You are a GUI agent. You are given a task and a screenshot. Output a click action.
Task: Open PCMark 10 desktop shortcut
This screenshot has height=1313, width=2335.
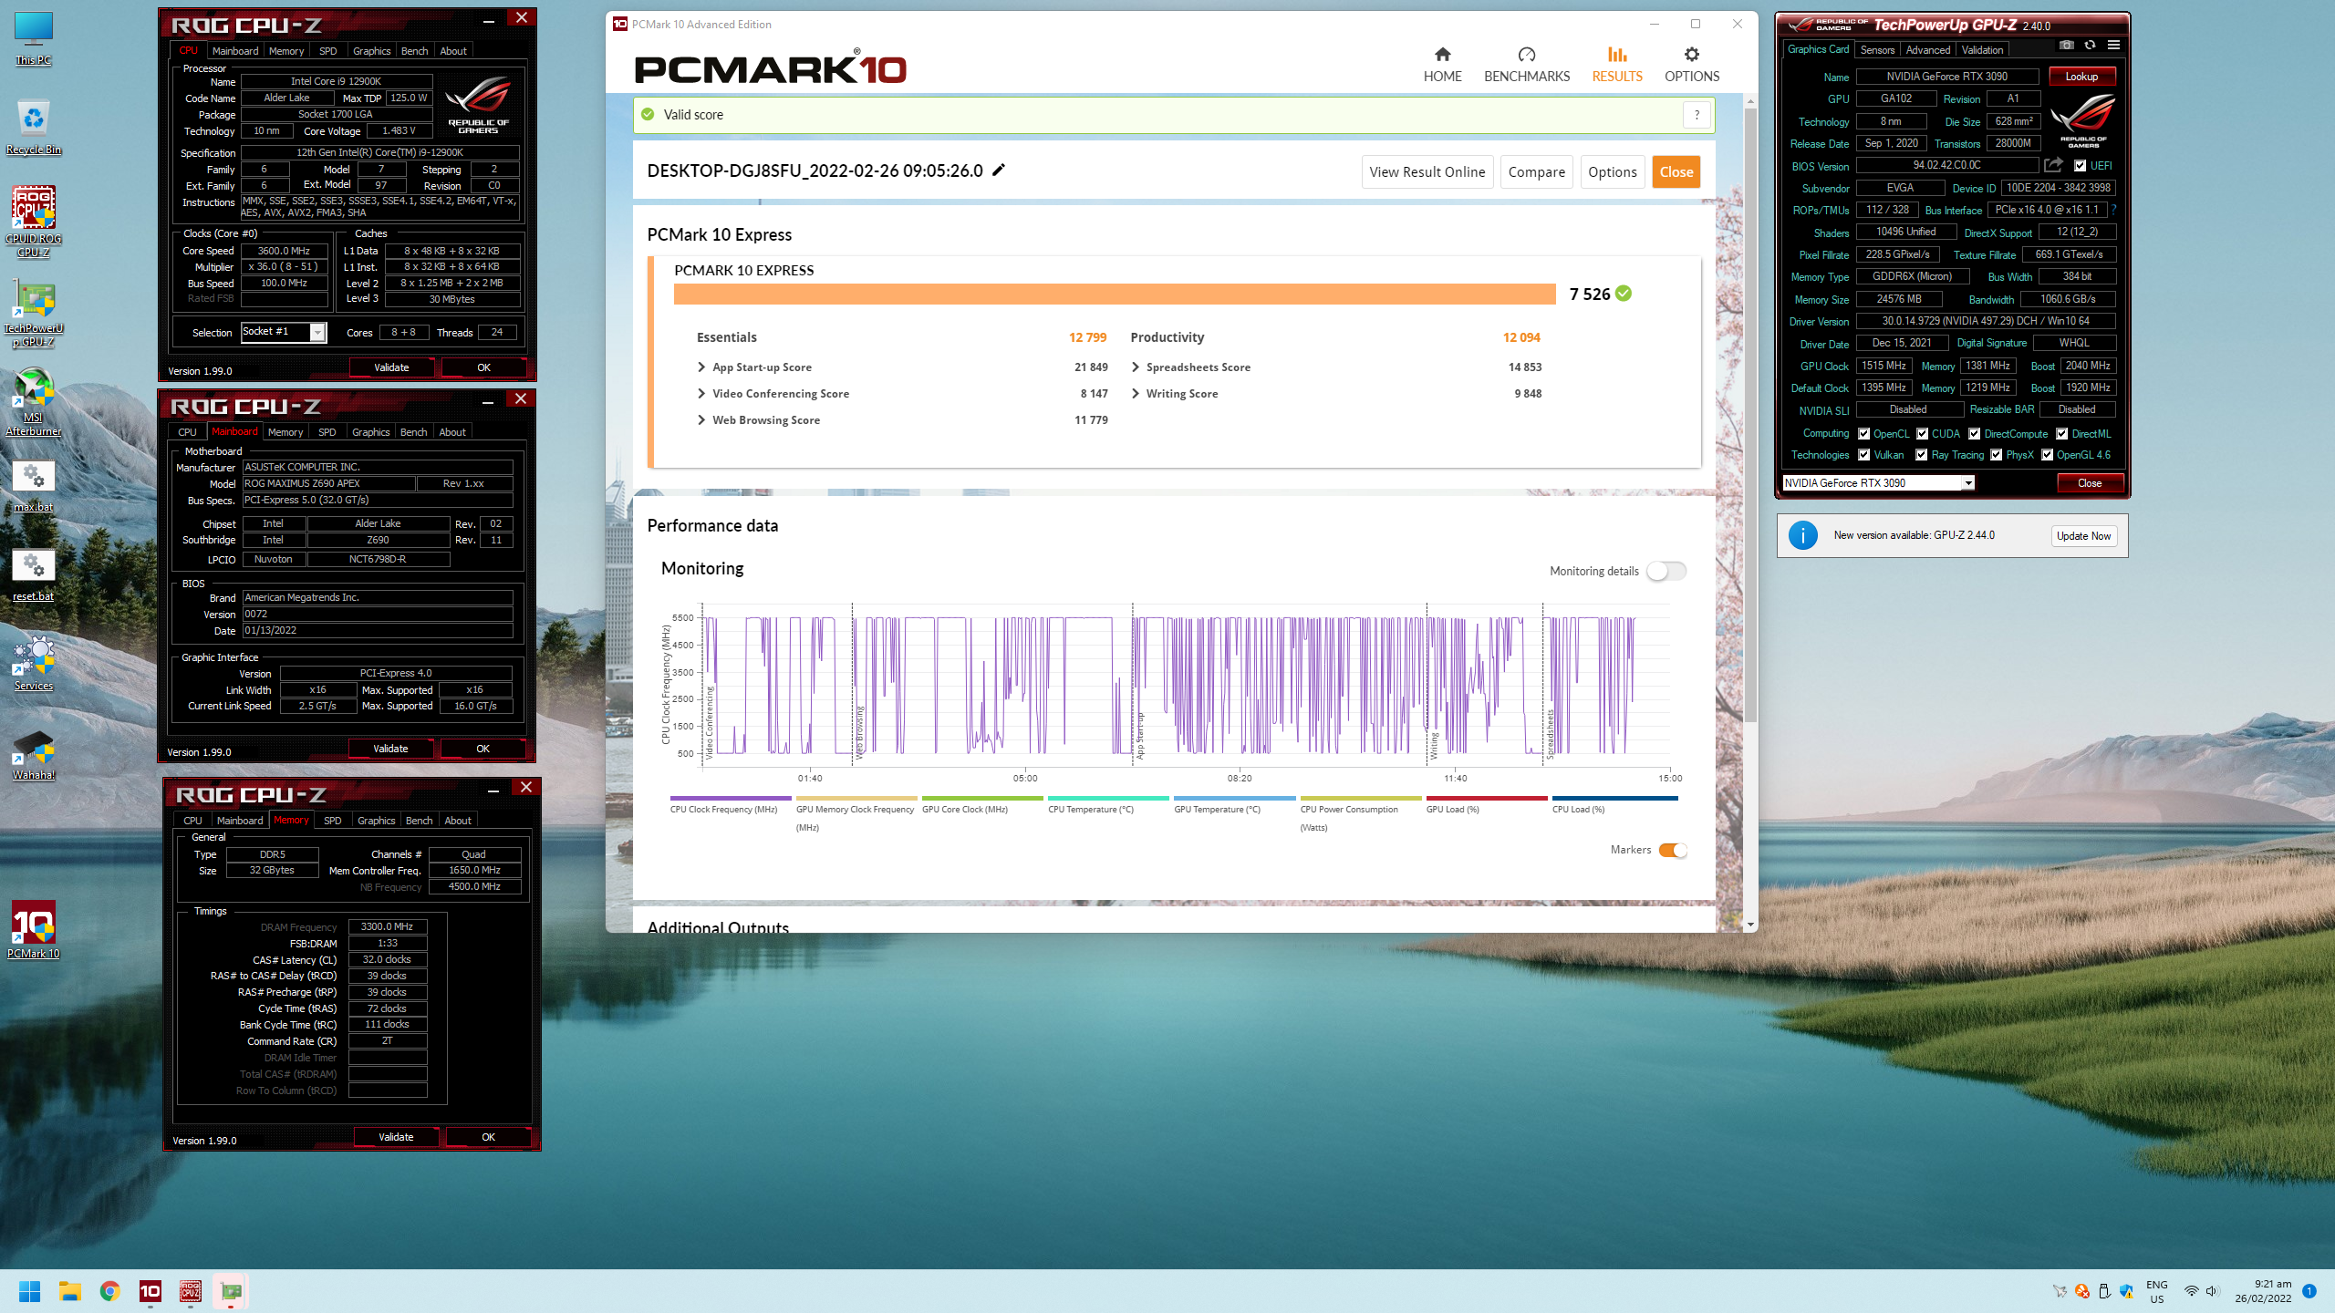tap(34, 930)
